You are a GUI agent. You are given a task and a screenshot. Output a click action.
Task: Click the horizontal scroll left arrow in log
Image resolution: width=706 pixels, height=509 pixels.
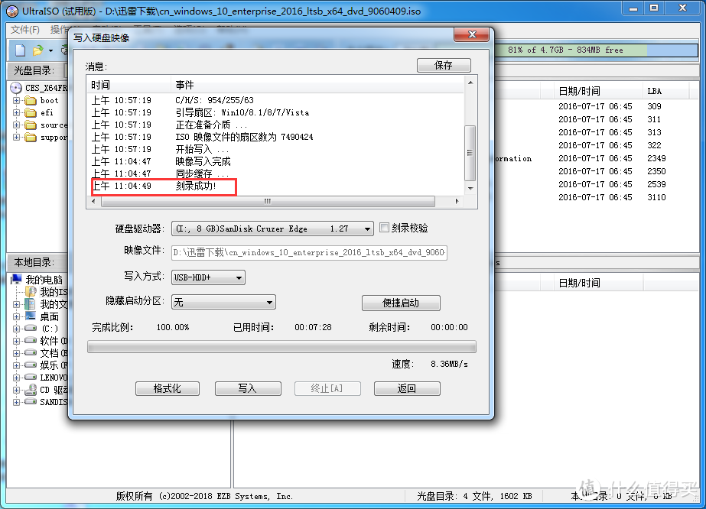click(x=93, y=201)
